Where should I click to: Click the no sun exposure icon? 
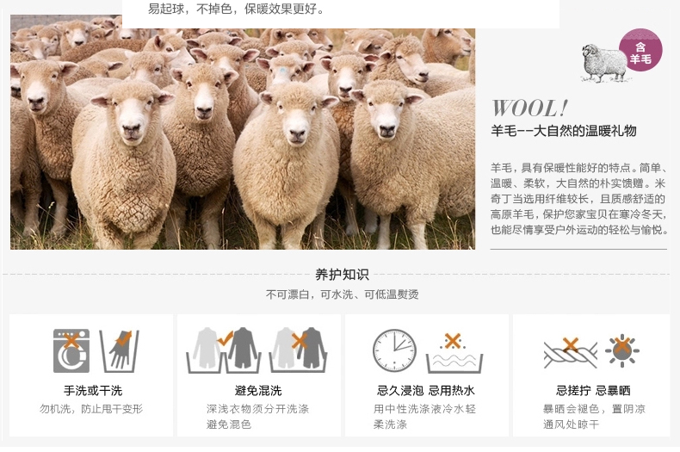point(622,351)
